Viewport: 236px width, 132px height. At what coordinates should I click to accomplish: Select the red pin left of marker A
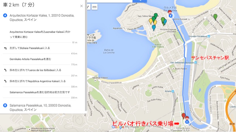[x=184, y=116]
